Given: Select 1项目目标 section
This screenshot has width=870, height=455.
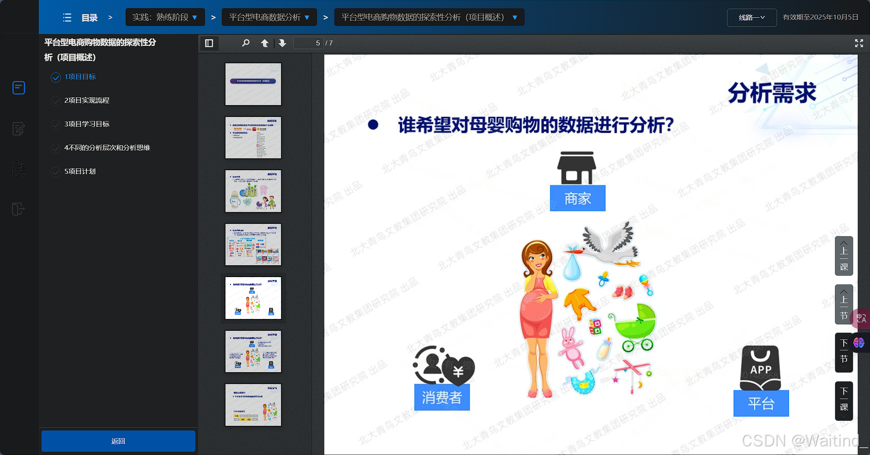Looking at the screenshot, I should click(80, 77).
